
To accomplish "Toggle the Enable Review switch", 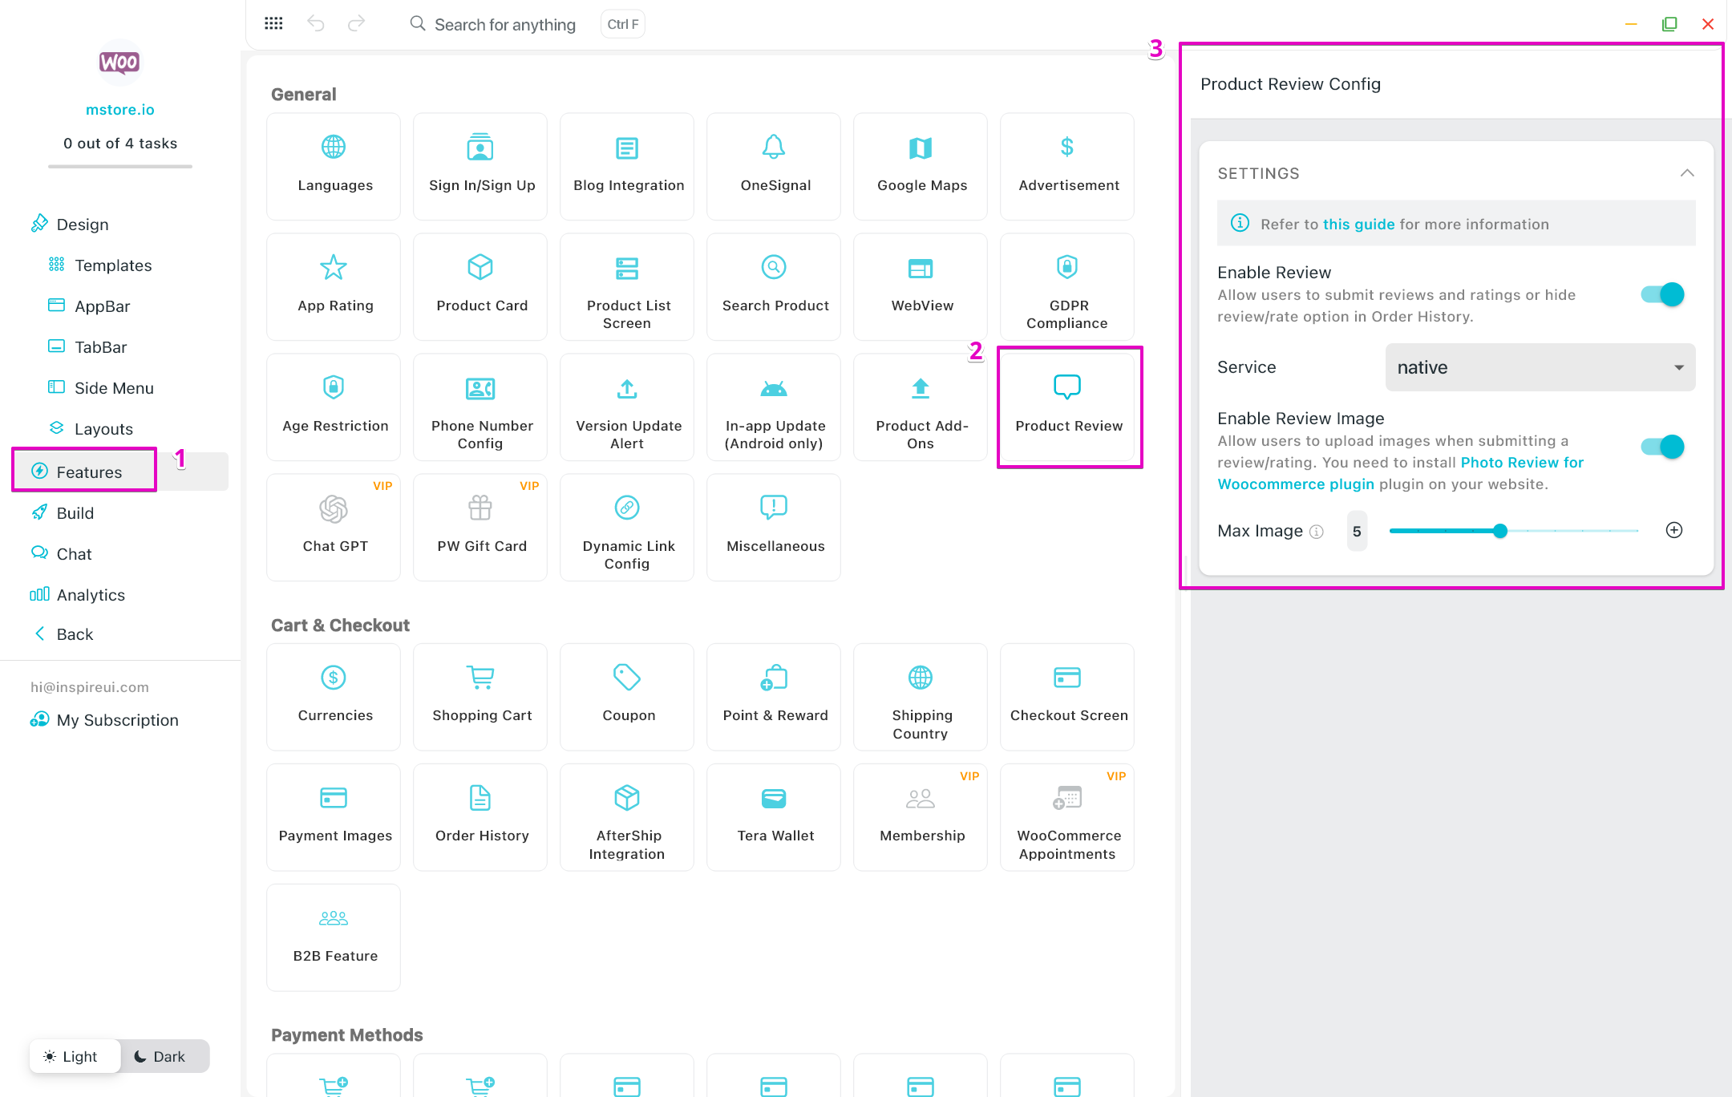I will click(1662, 294).
